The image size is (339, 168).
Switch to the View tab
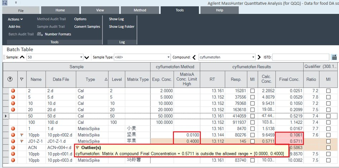(x=100, y=10)
